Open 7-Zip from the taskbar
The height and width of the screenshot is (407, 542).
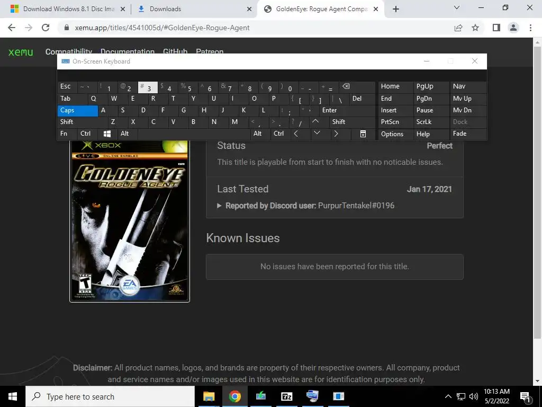[x=286, y=396]
